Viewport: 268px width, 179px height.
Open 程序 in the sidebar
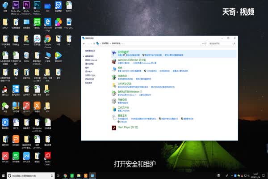click(x=87, y=68)
